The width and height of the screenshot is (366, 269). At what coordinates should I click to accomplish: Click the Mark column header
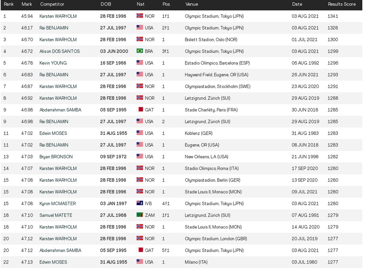click(x=26, y=4)
